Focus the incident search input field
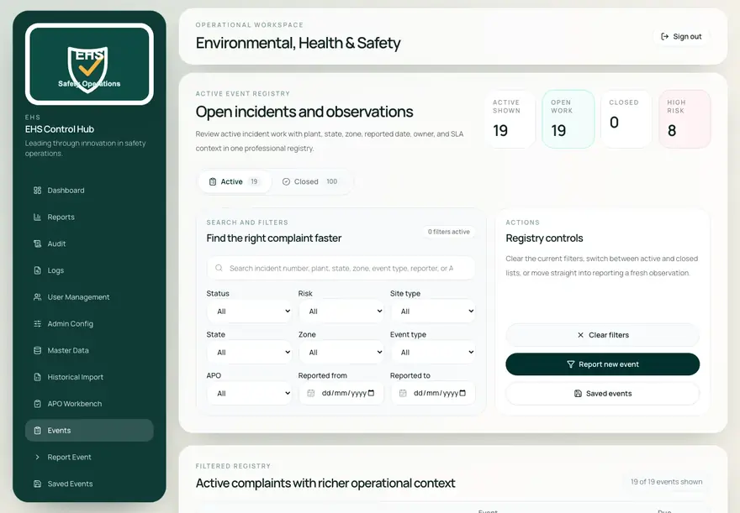 point(341,268)
